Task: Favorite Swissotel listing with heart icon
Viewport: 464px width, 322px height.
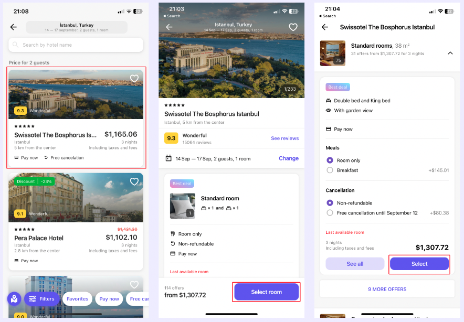Action: [x=134, y=78]
